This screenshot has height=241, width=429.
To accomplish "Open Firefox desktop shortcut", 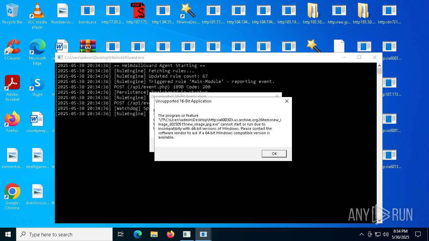I will (x=12, y=122).
